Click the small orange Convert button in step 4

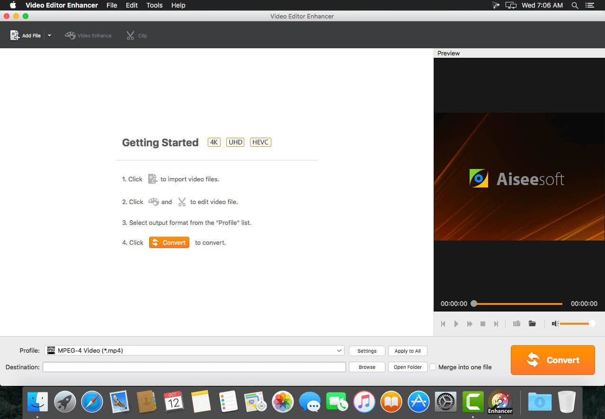169,242
